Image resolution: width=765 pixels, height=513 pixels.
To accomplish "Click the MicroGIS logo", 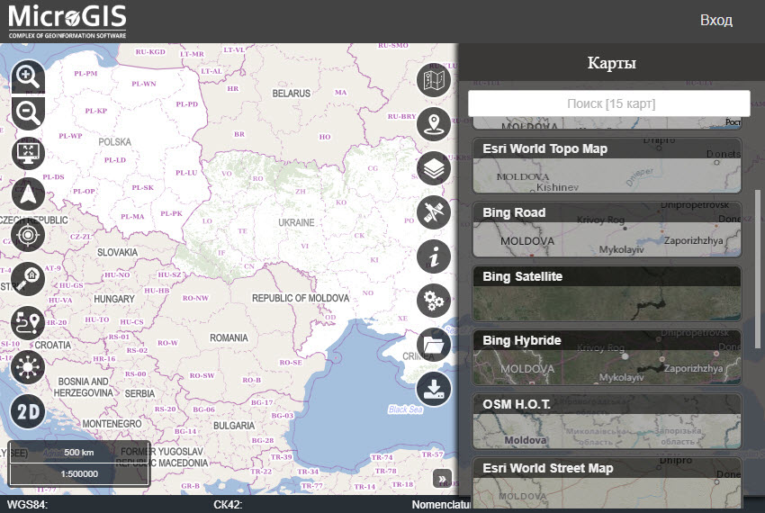I will pos(67,22).
